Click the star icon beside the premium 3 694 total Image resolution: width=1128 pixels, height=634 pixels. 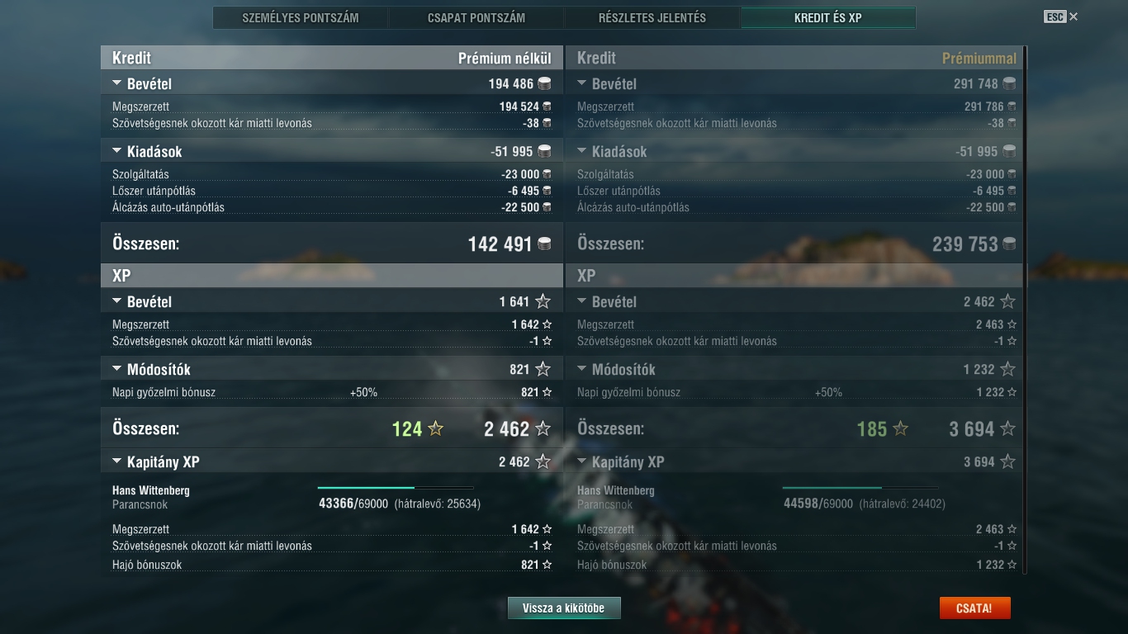coord(1007,428)
